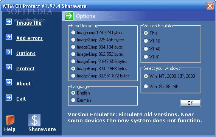Screen dimensions: 216x137
Task: Open the Image file section
Action: [29, 23]
